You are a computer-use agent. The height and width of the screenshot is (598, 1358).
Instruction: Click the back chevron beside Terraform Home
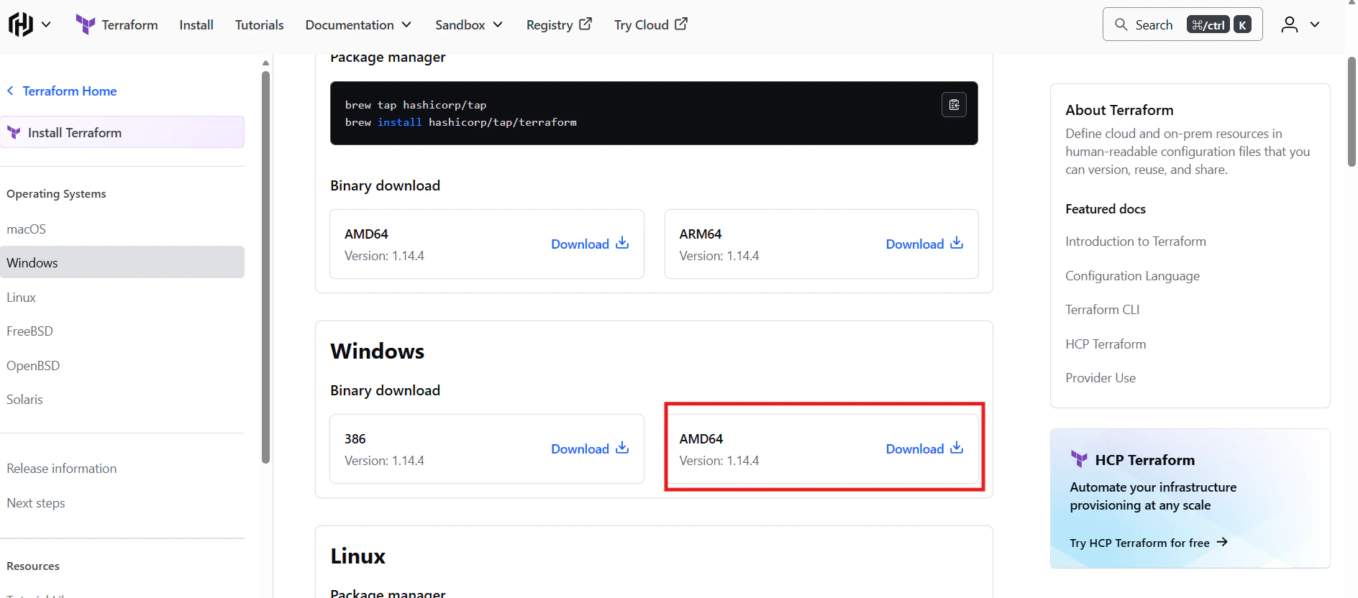pyautogui.click(x=10, y=91)
